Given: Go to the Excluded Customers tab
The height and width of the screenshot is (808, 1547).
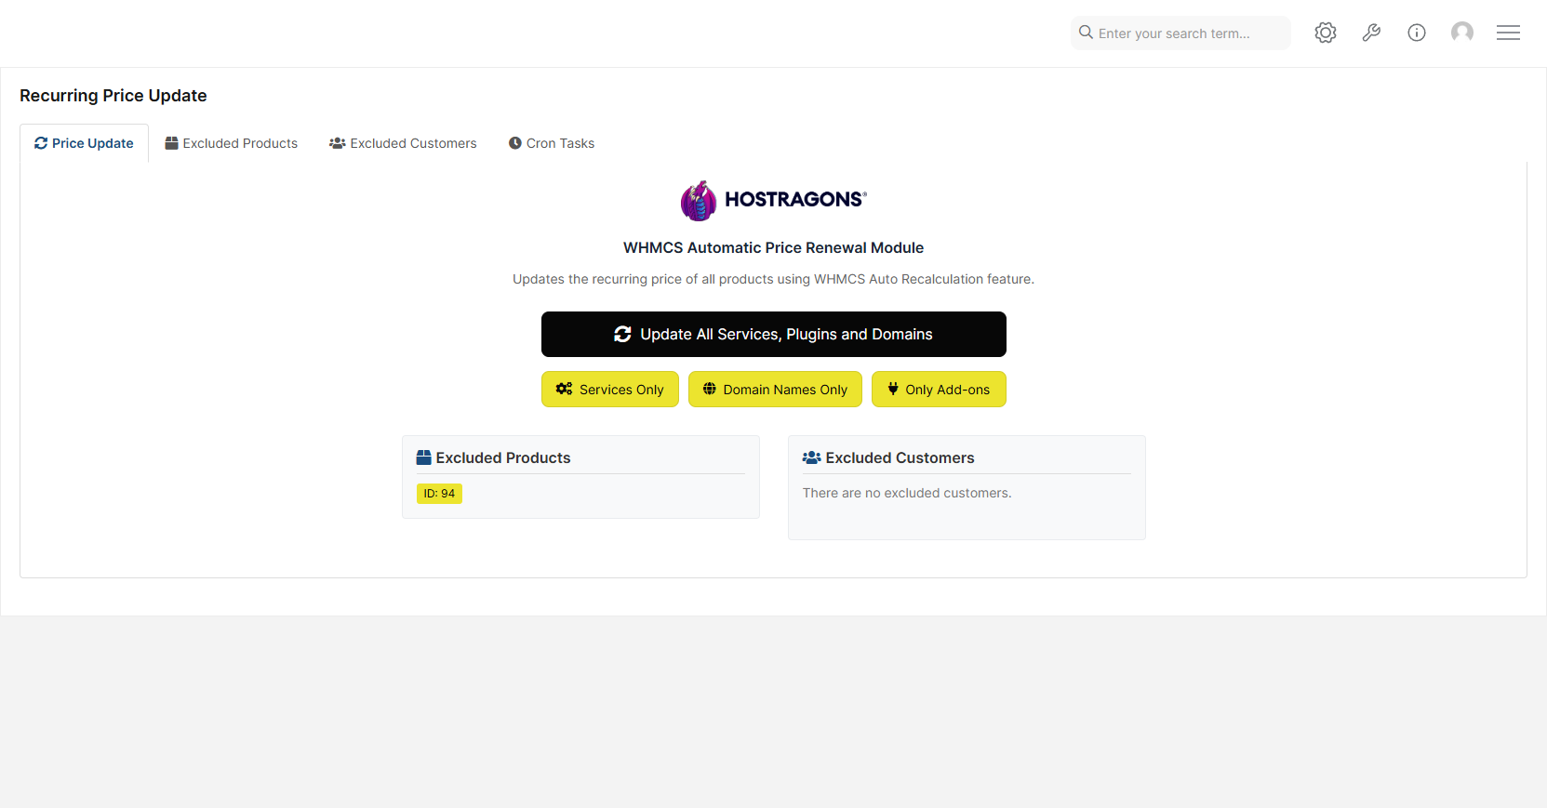Looking at the screenshot, I should [403, 143].
